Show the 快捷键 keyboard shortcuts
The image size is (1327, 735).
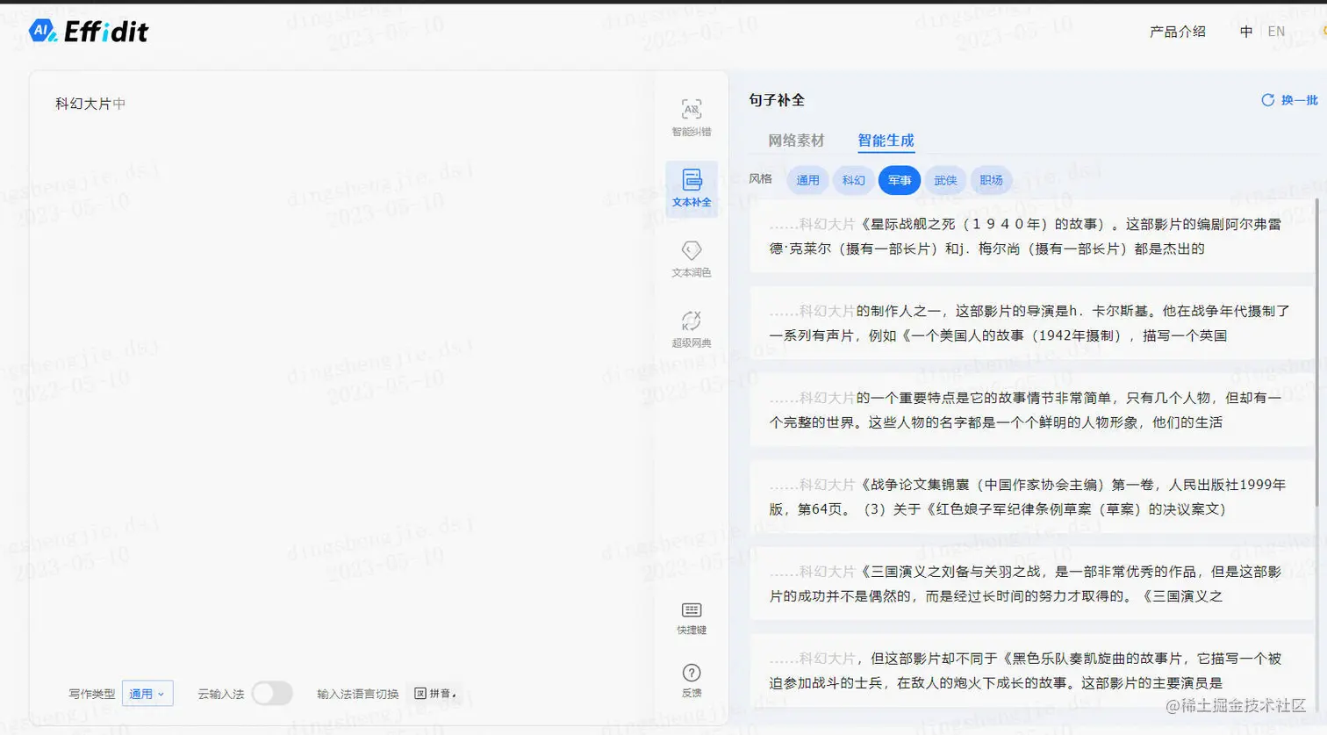[692, 618]
